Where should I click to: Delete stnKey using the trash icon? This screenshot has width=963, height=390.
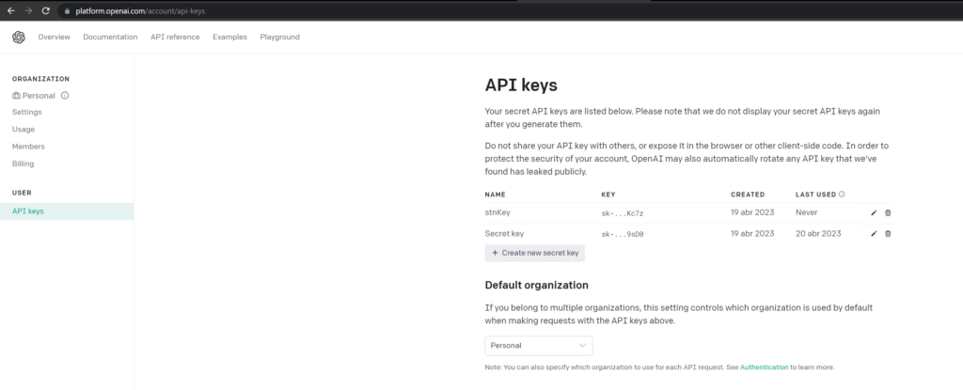coord(888,213)
